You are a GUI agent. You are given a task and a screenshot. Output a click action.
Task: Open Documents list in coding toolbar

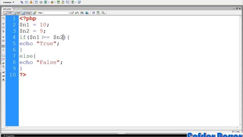3,18
